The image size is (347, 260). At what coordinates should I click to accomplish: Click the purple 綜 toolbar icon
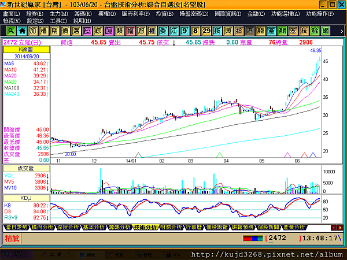(109, 31)
